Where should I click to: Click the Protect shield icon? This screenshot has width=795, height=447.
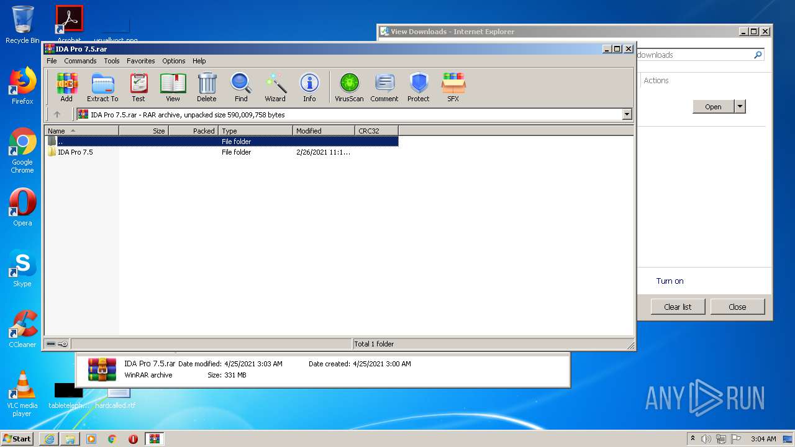coord(419,87)
